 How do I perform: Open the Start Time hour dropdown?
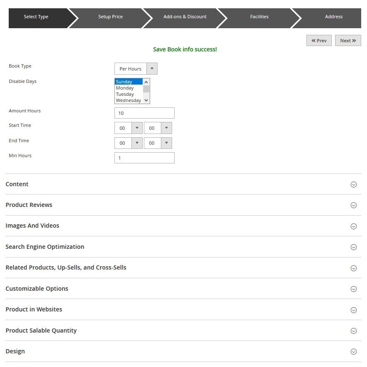pos(129,128)
